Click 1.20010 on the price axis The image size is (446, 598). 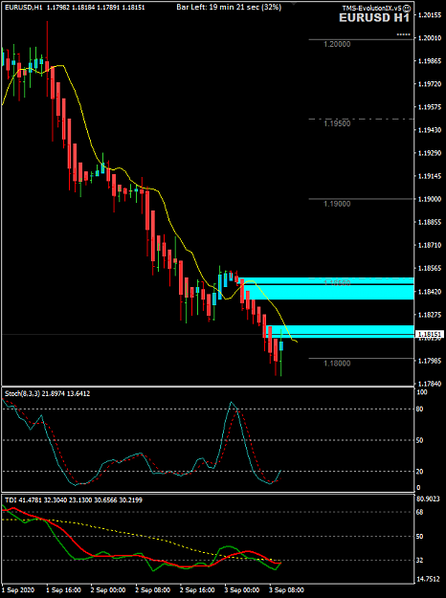click(429, 37)
